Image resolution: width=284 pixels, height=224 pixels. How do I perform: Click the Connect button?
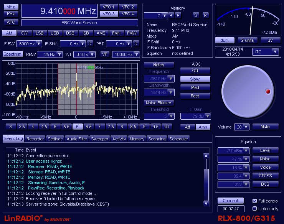coord(230,201)
